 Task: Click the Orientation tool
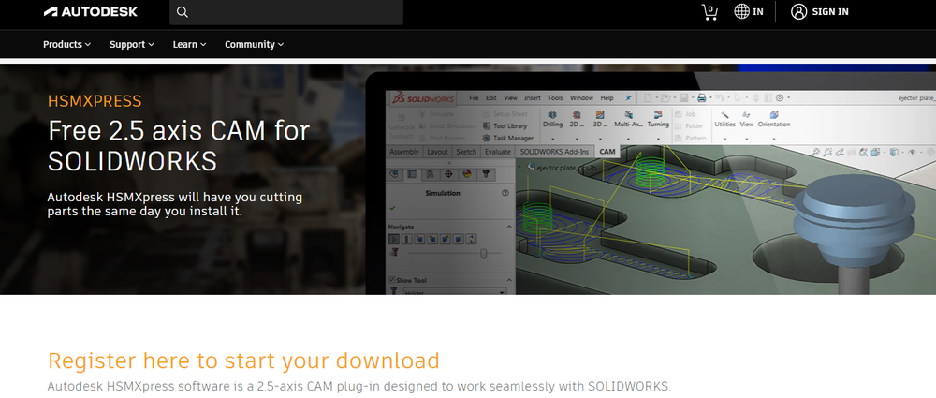(774, 119)
